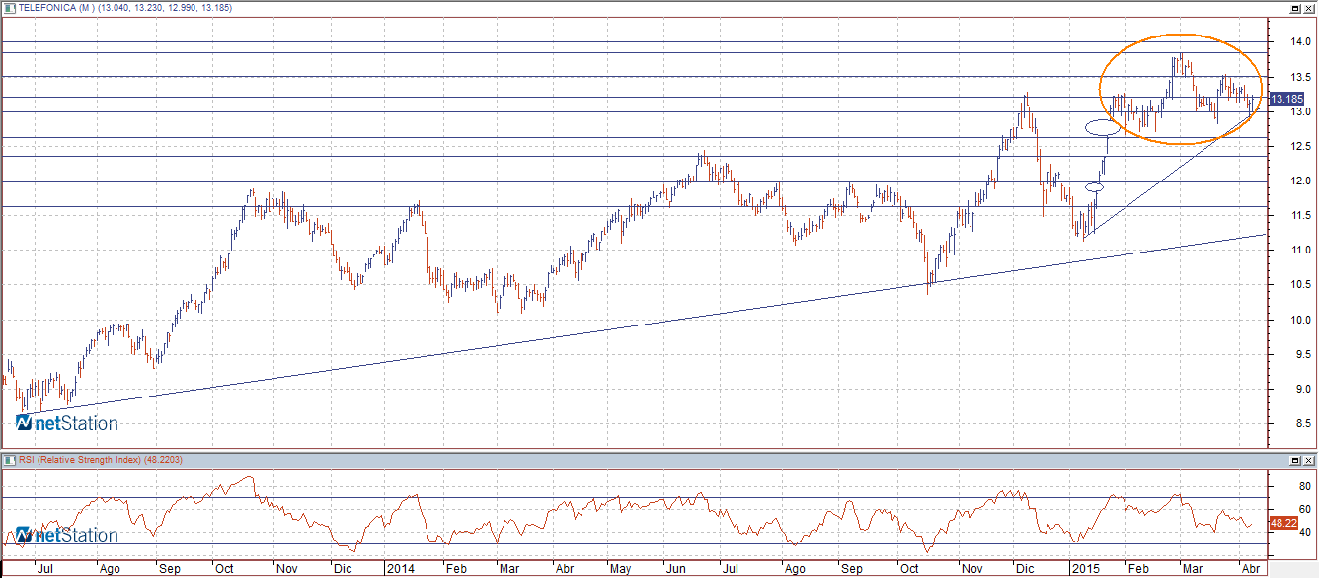
Task: Select the TELEFONICA (M) title text
Action: [57, 8]
